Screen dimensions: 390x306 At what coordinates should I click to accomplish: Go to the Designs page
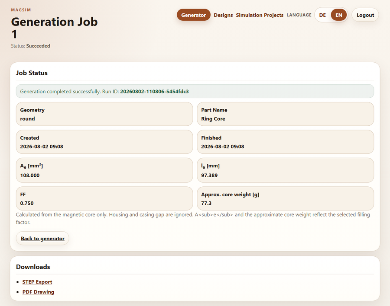(223, 15)
